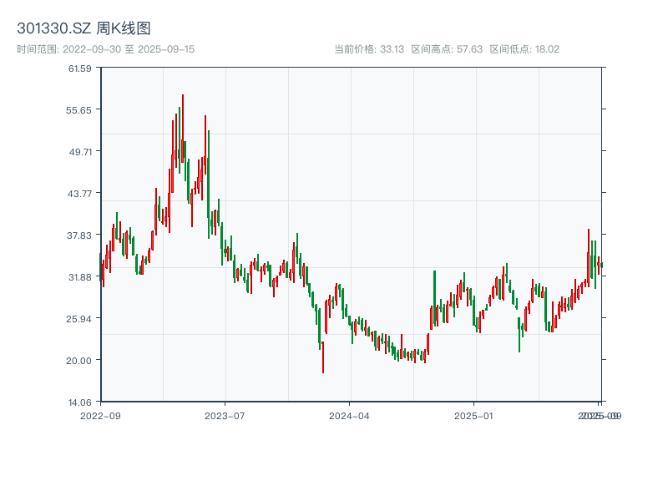Click the y-axis label 55.65
668x501 pixels.
(78, 110)
